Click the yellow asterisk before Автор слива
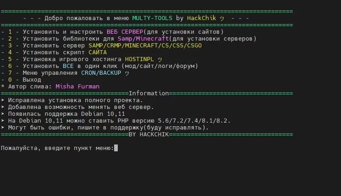This screenshot has width=341, height=196. pyautogui.click(x=3, y=86)
